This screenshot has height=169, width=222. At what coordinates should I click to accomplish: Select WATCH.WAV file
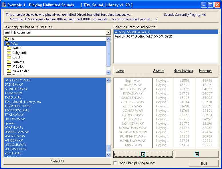point(55,136)
